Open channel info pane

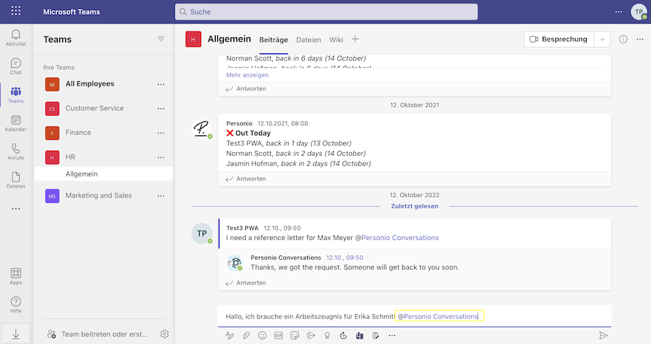coord(623,39)
